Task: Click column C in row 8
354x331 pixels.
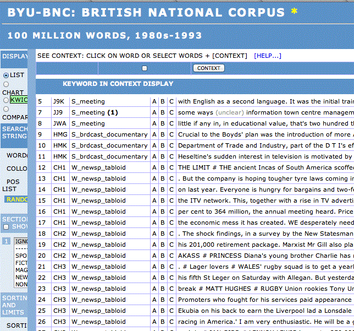Action: pyautogui.click(x=172, y=123)
